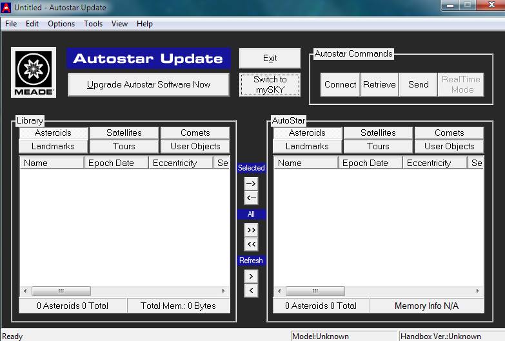The width and height of the screenshot is (505, 341).
Task: Open the File menu
Action: tap(11, 24)
